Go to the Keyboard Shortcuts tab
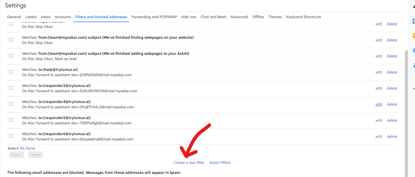 pos(303,17)
